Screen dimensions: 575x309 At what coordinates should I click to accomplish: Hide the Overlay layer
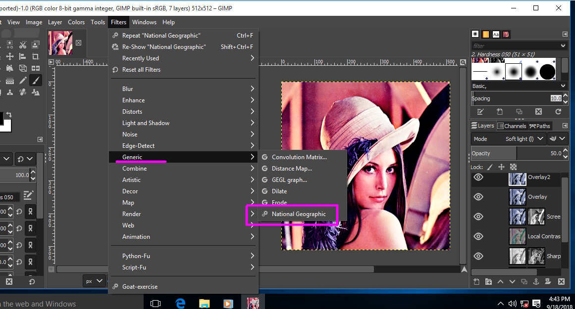coord(478,197)
